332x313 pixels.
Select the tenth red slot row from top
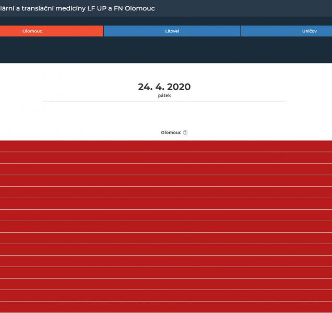166,249
